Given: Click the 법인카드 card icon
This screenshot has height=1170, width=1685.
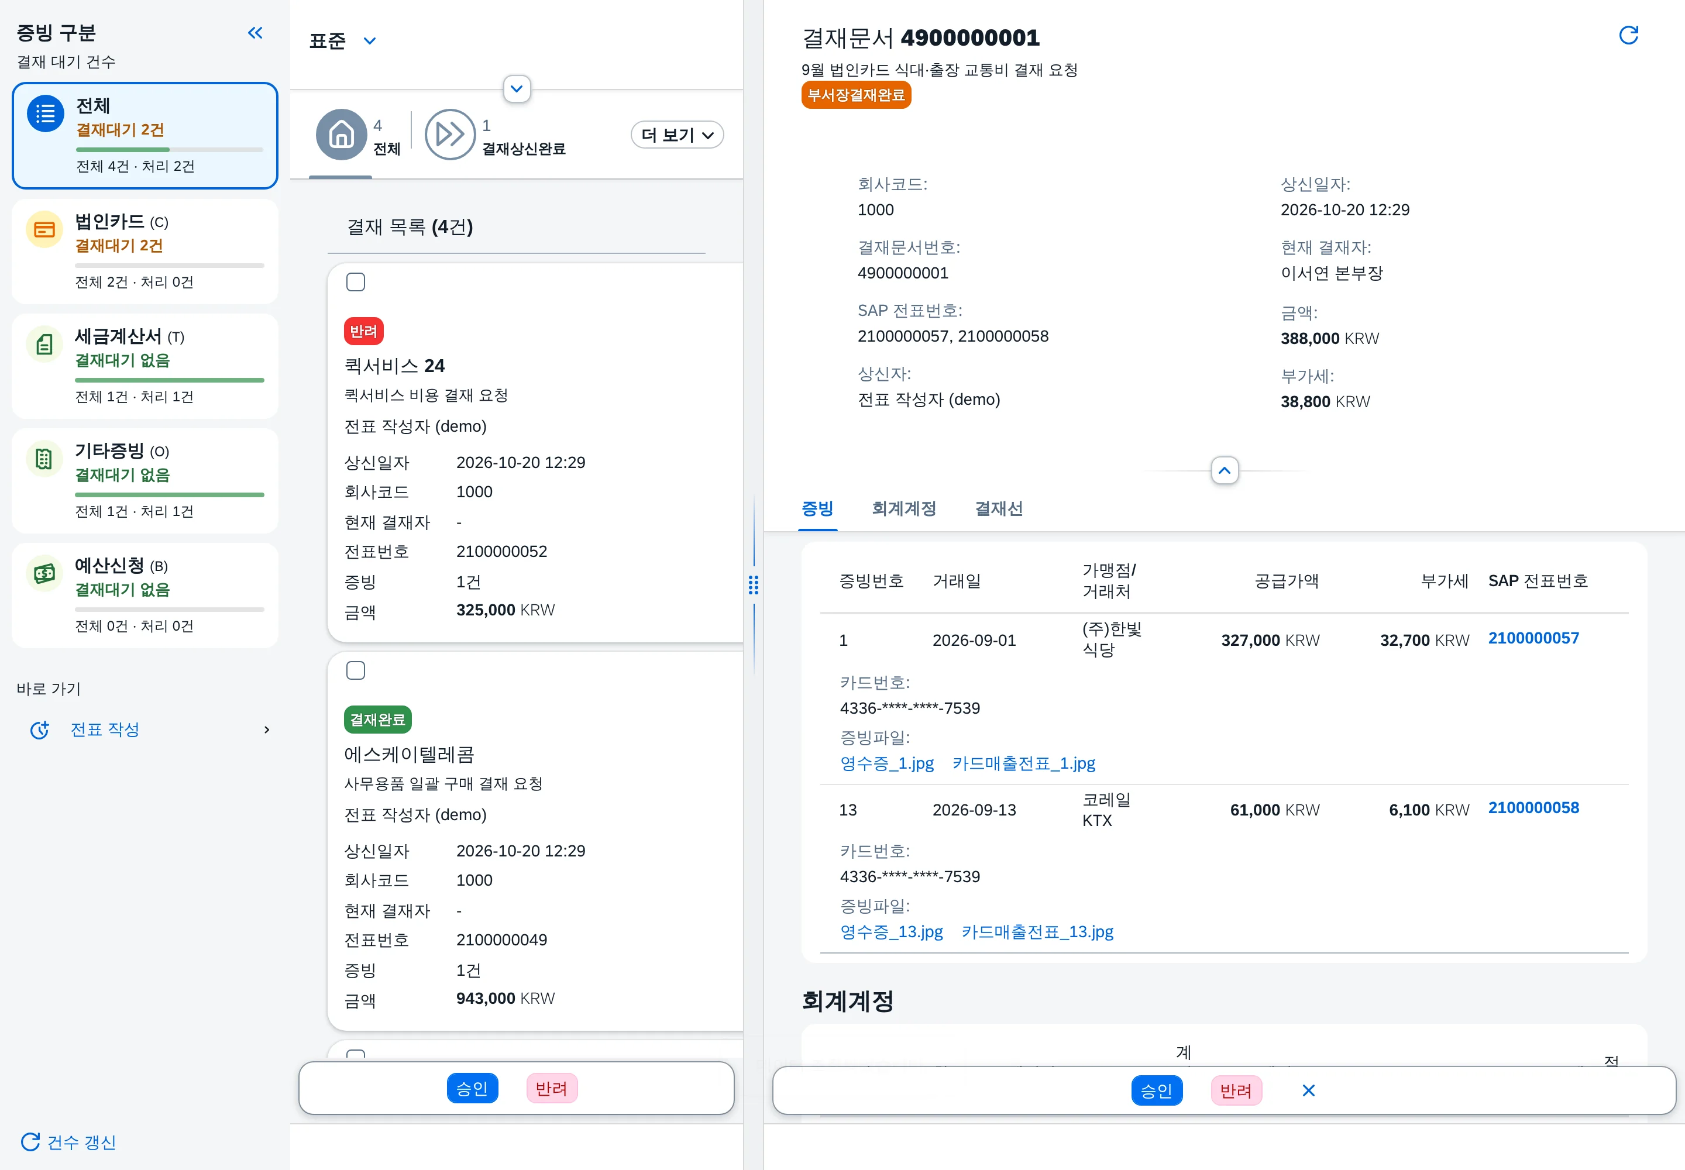Looking at the screenshot, I should (x=44, y=229).
